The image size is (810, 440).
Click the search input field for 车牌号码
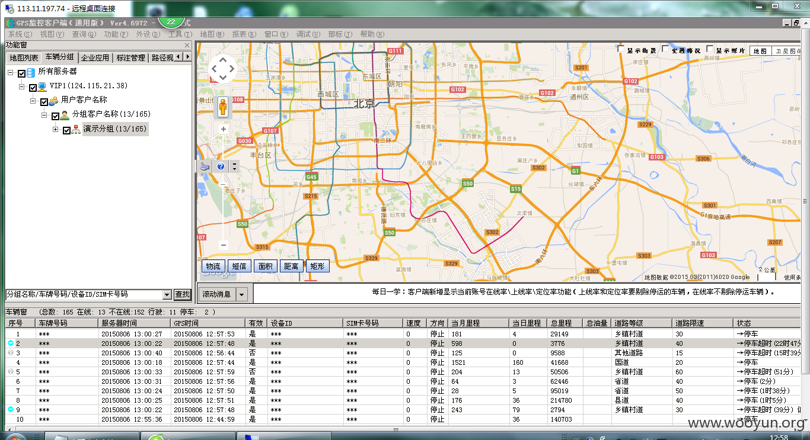84,294
